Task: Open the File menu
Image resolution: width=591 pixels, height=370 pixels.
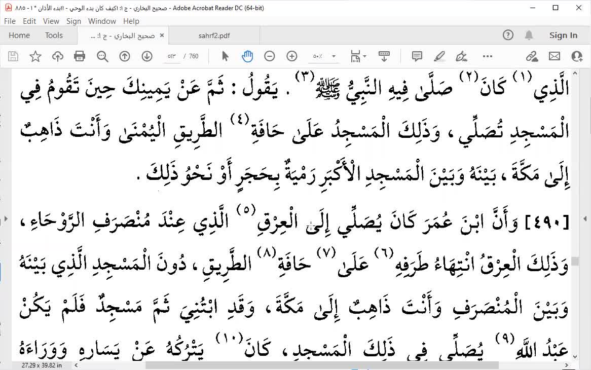Action: coord(10,21)
